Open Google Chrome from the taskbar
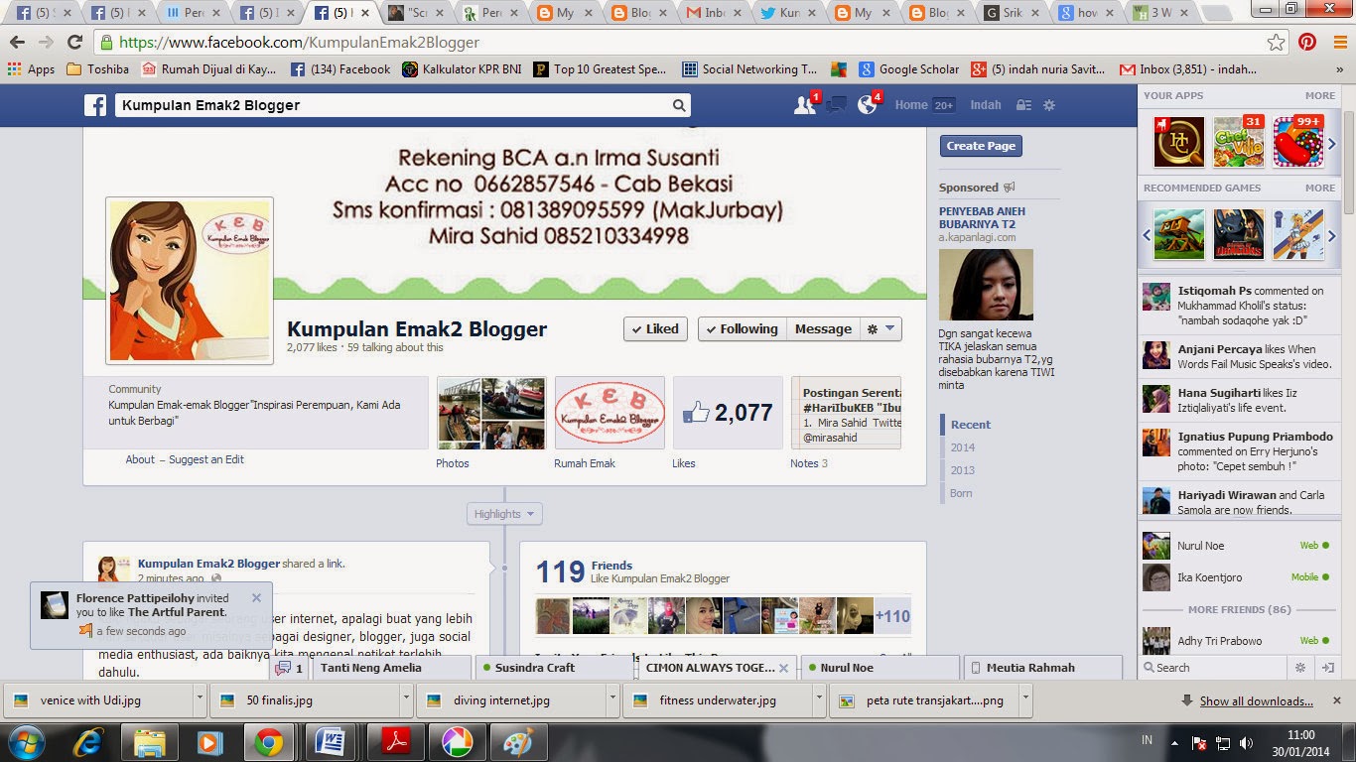 click(268, 742)
